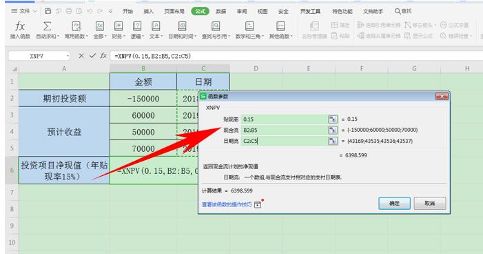Click range picker icon for 现金流 field
The image size is (483, 254).
click(333, 130)
